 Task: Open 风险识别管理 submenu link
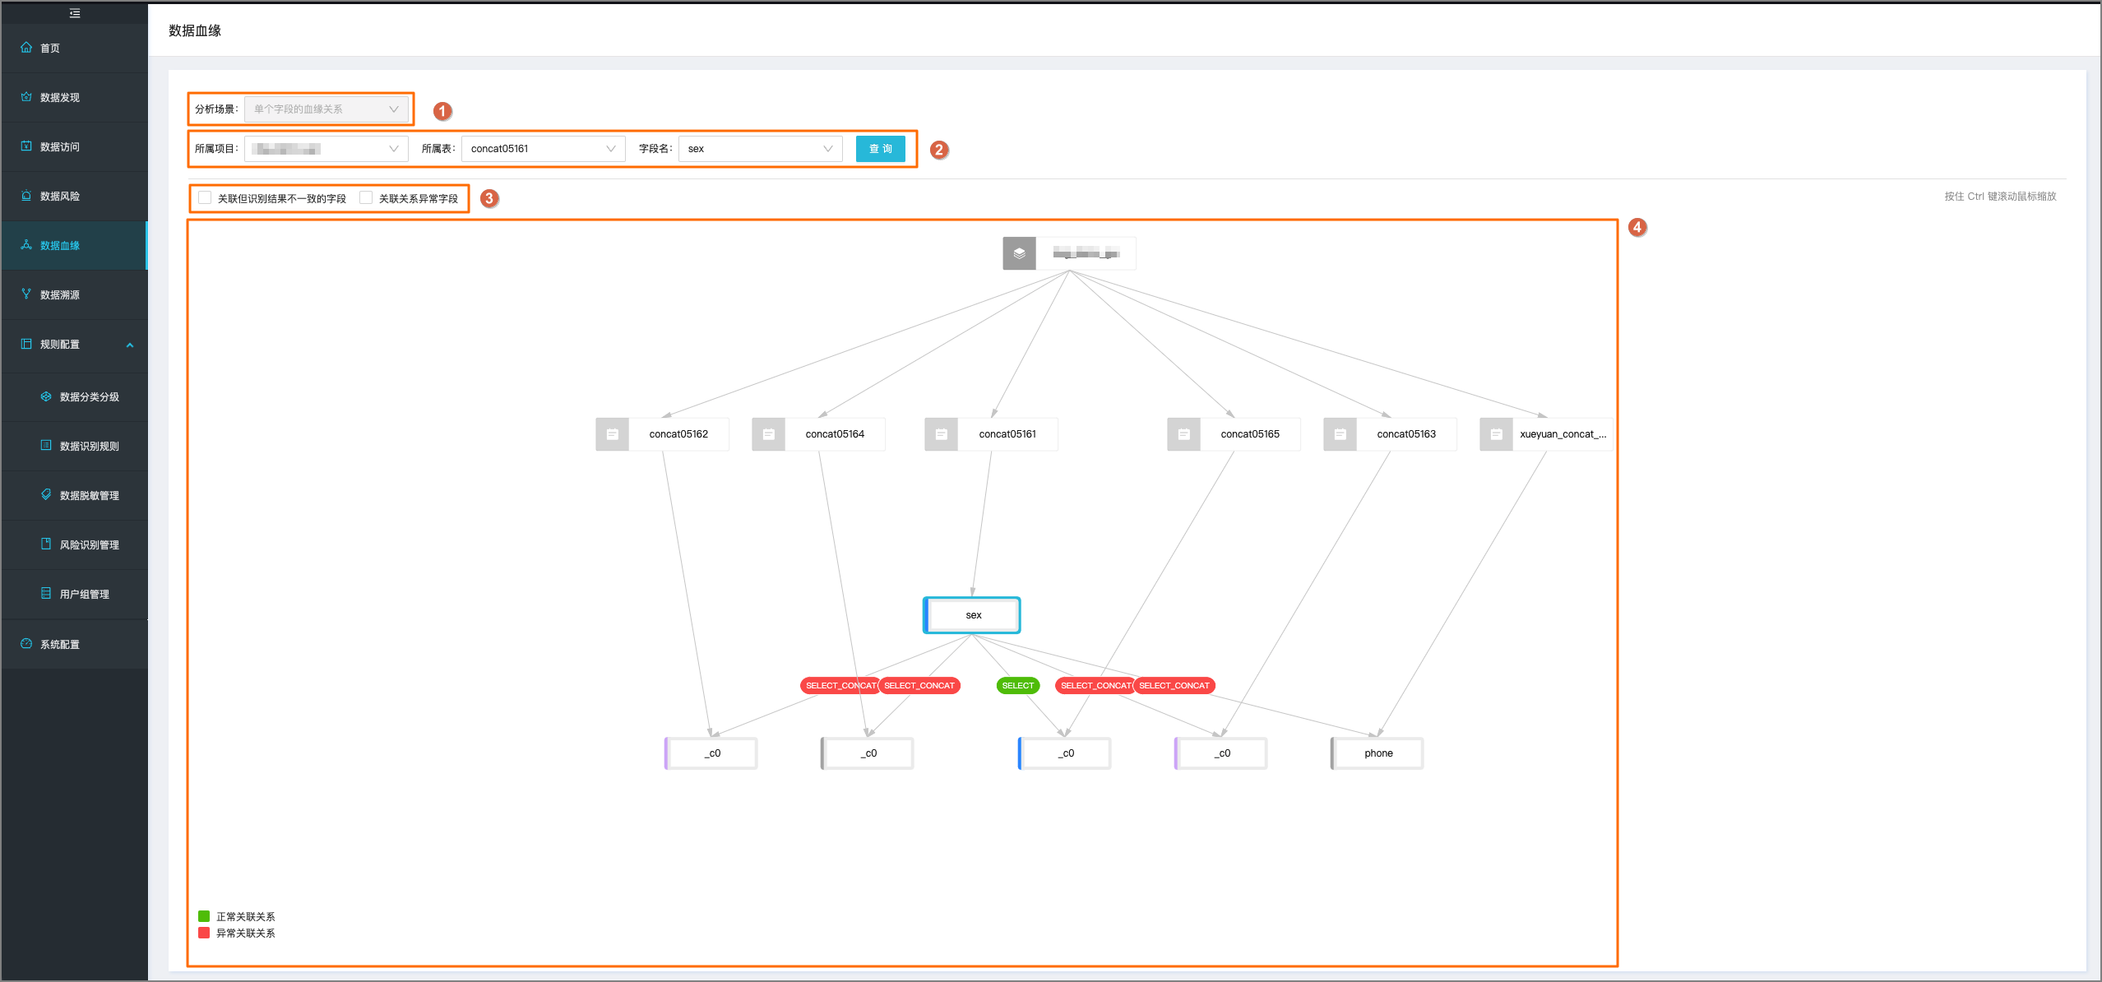[x=75, y=544]
